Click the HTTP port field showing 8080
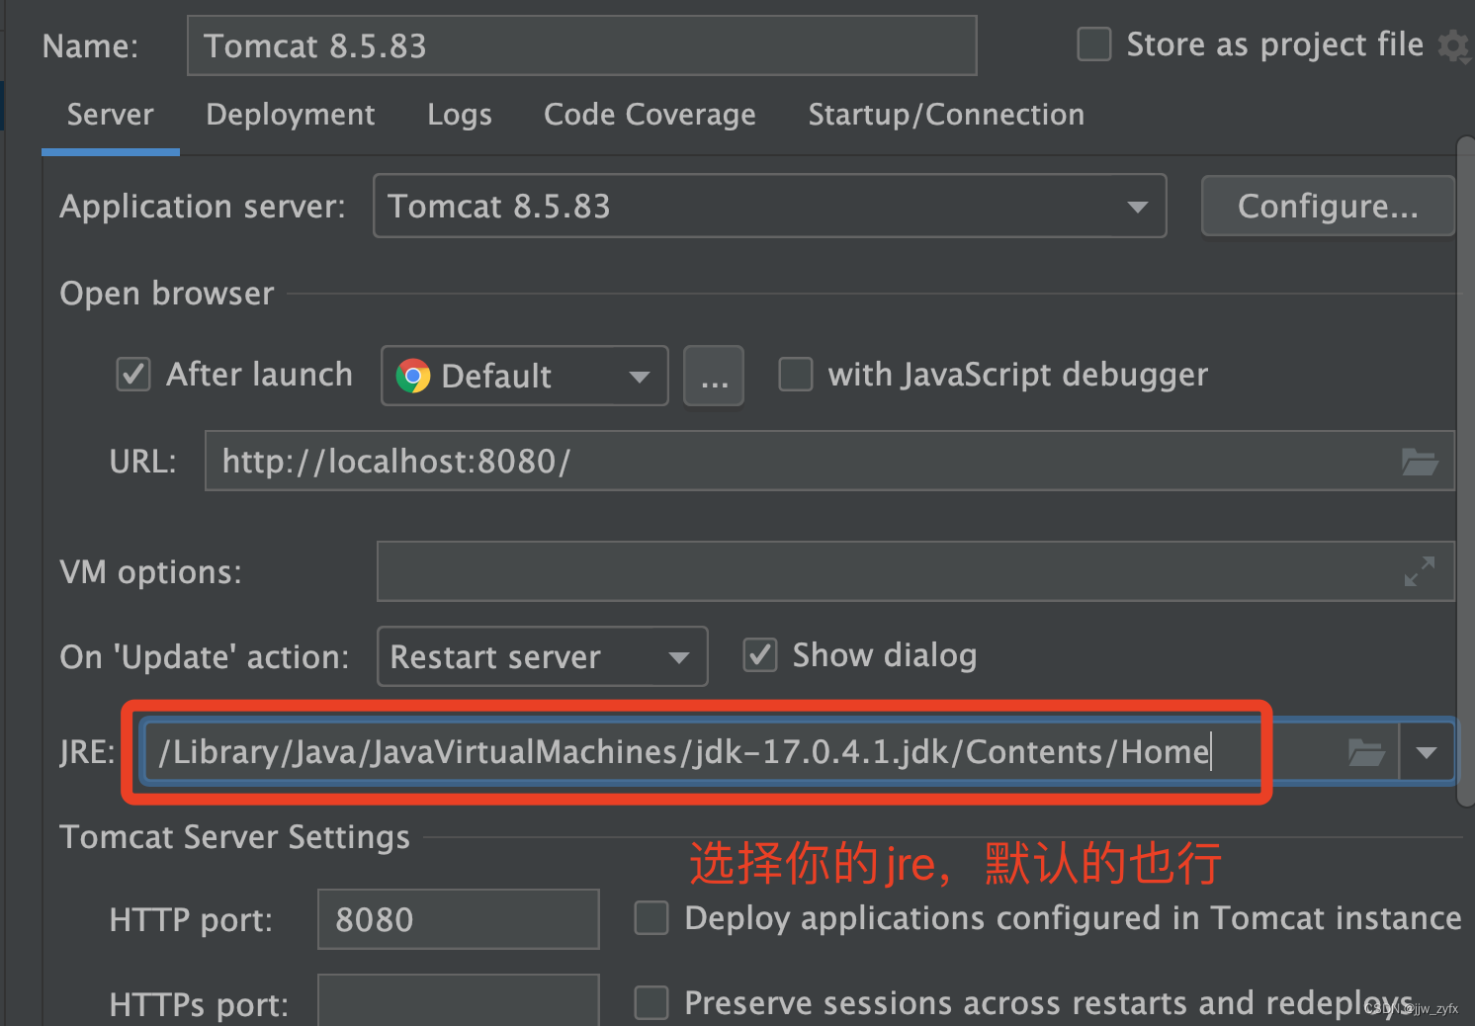Viewport: 1475px width, 1026px height. 459,919
